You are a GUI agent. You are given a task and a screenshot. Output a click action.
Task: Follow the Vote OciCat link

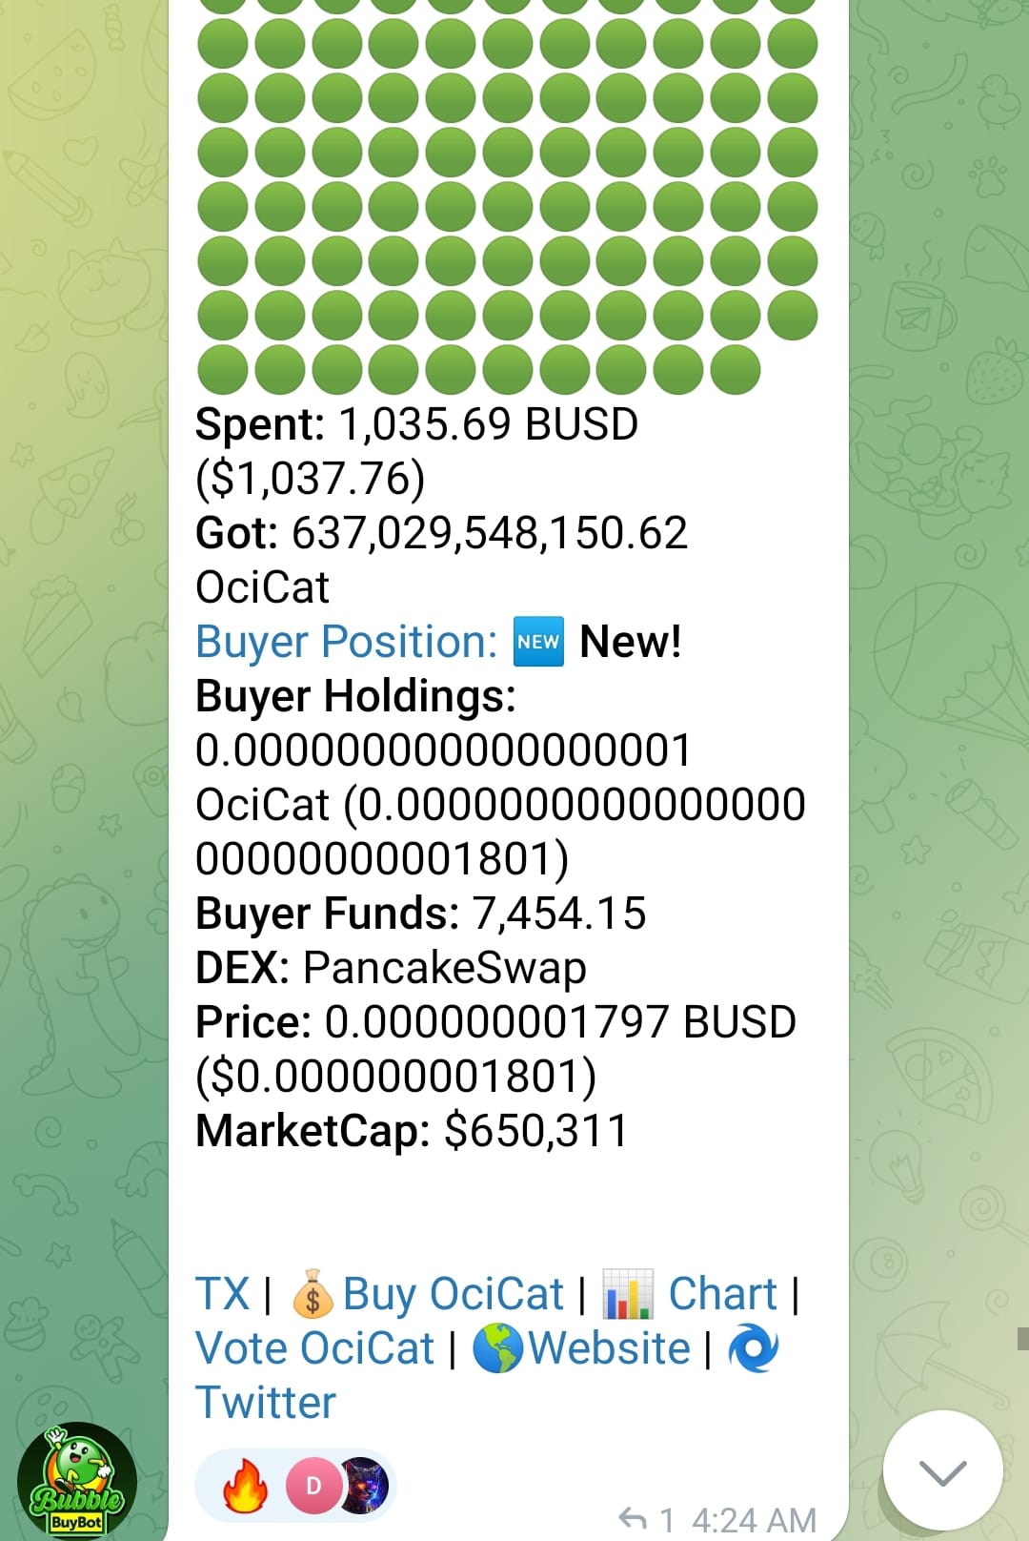coord(314,1348)
